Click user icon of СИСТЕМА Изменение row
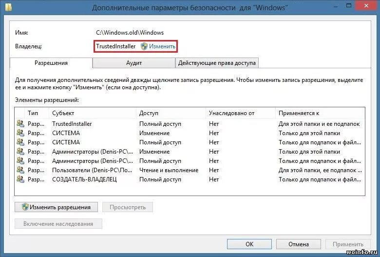The width and height of the screenshot is (380, 257). [x=20, y=133]
